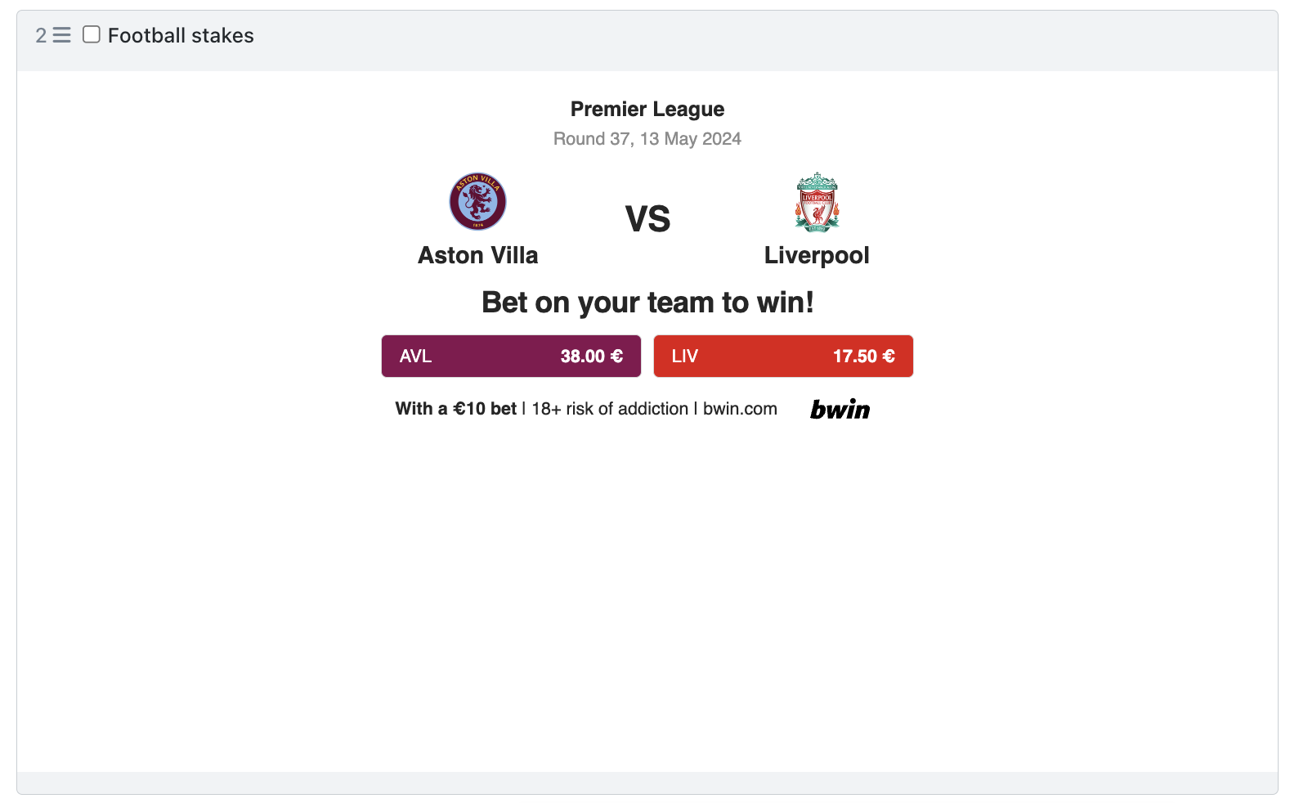Bet on LIV for 17.50 €
Viewport: 1290px width, 803px height.
tap(783, 356)
